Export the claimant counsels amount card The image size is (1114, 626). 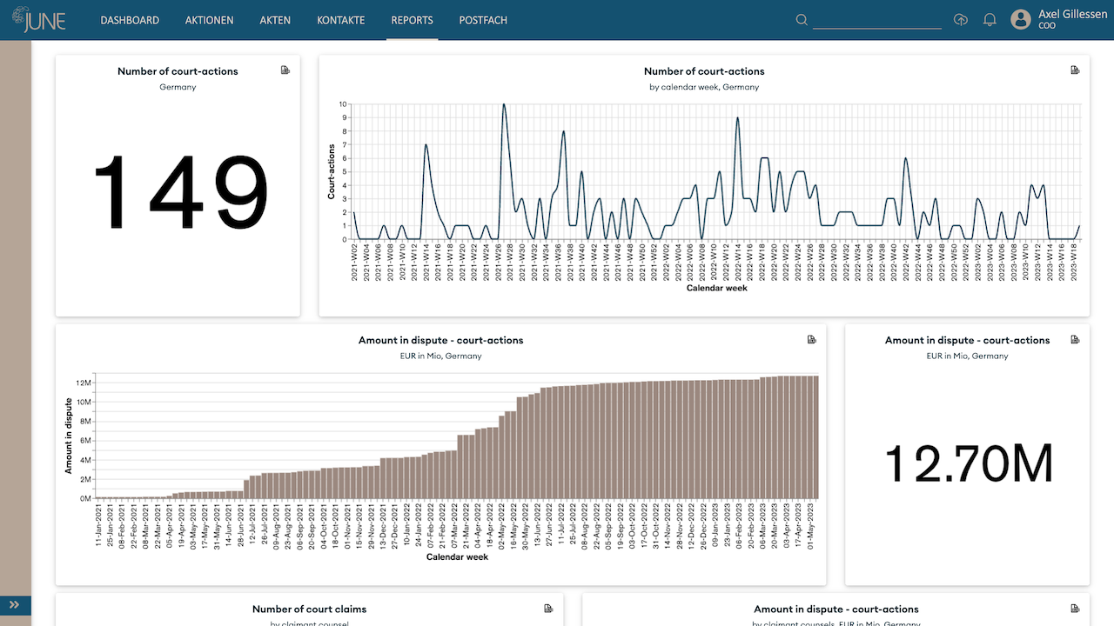[1075, 609]
